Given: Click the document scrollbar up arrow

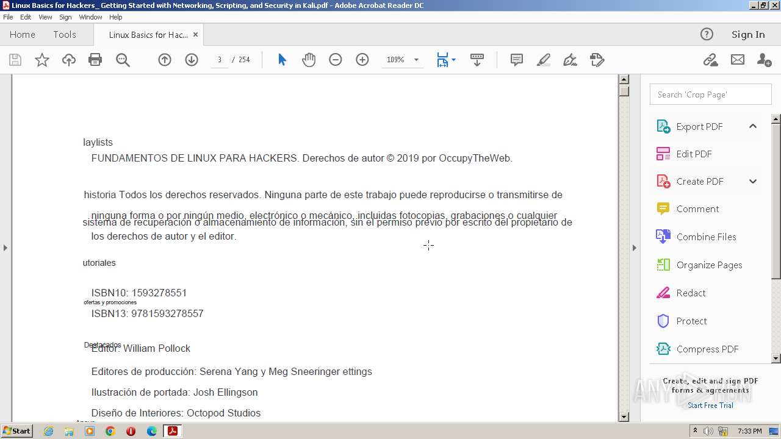Looking at the screenshot, I should 624,79.
